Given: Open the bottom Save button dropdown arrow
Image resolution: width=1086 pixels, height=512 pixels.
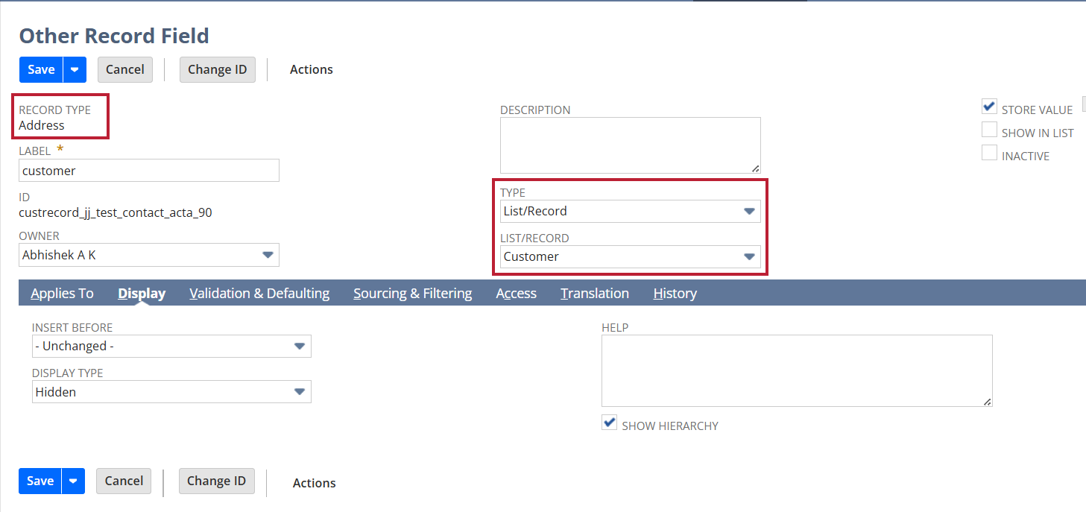Looking at the screenshot, I should (73, 481).
